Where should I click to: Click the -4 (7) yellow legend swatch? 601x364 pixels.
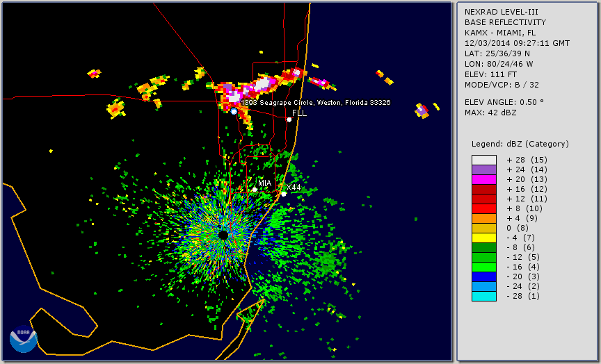point(484,238)
